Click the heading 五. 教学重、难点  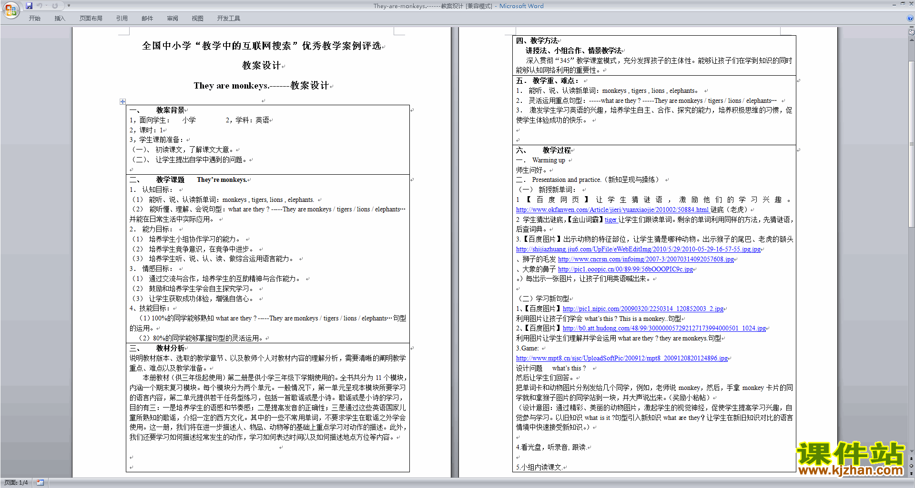coord(547,80)
